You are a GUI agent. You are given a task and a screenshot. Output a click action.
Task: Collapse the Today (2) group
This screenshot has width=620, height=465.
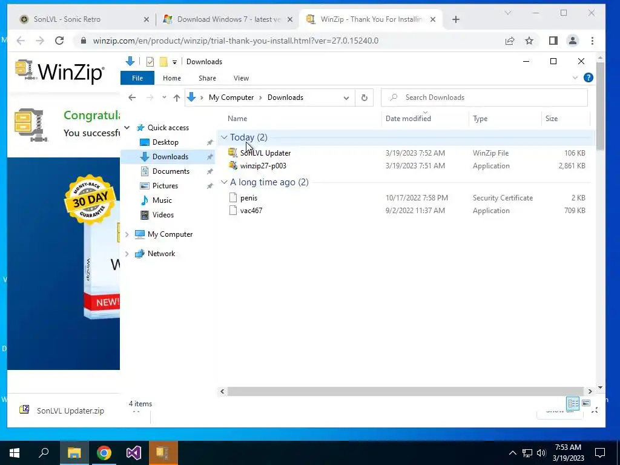[224, 137]
